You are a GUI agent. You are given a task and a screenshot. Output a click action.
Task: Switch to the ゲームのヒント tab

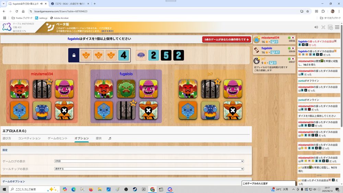(58, 138)
